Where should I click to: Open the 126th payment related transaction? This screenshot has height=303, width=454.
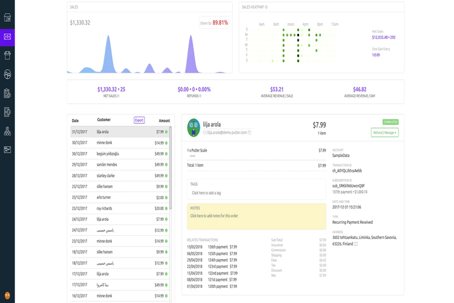(218, 247)
